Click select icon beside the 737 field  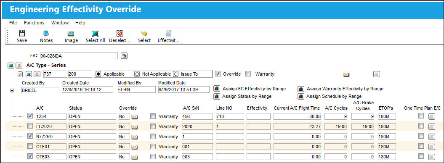point(29,74)
